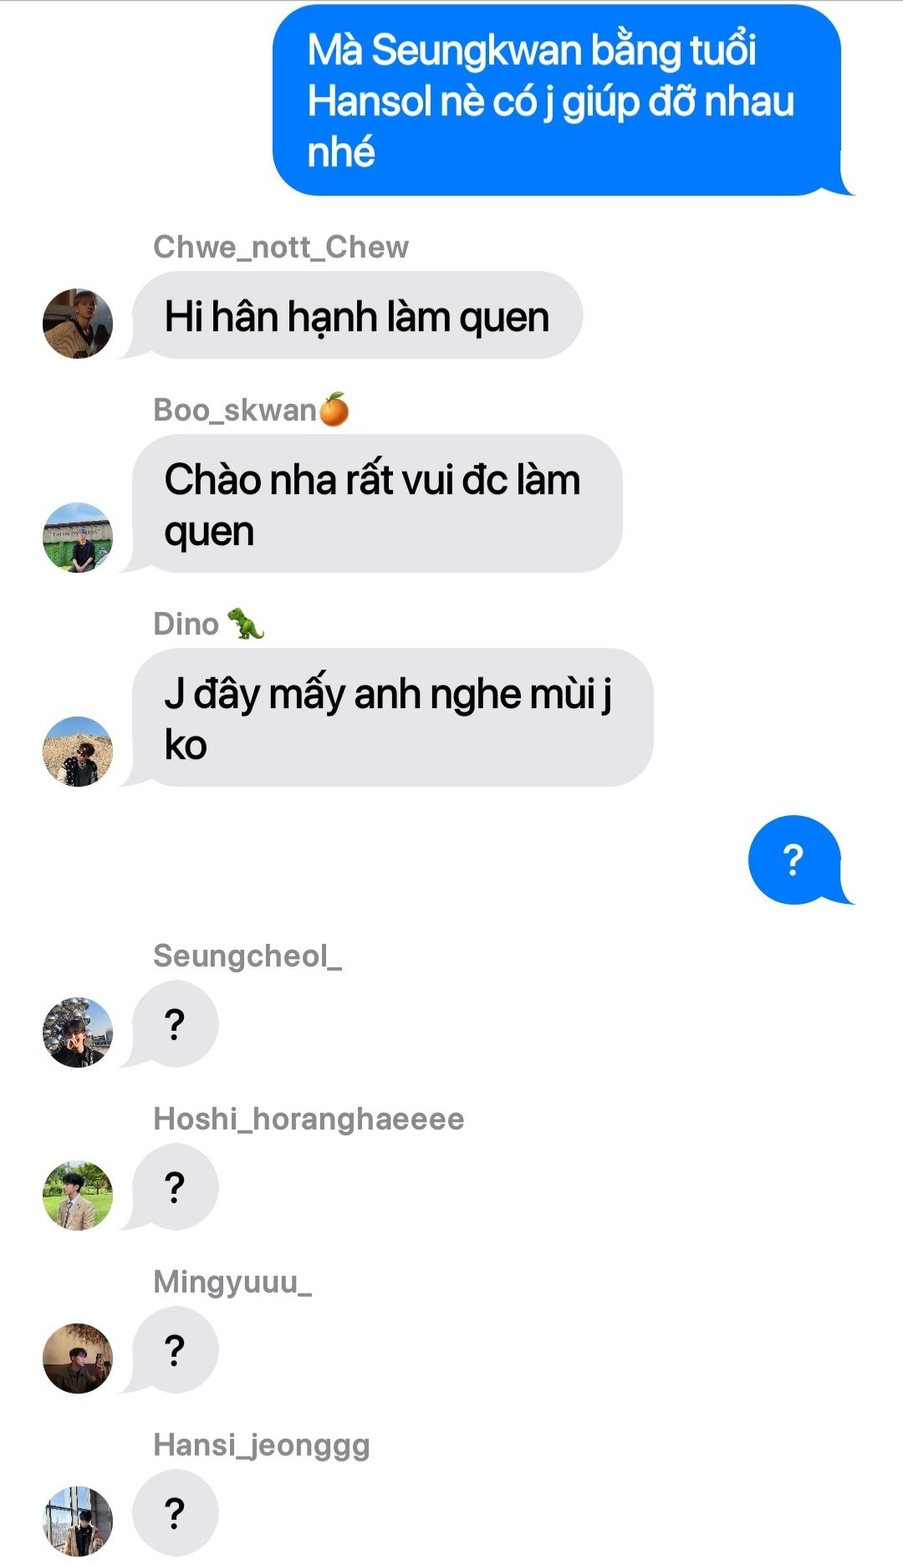Open Chwe_nott_Chew's profile avatar
The height and width of the screenshot is (1566, 903).
point(78,324)
